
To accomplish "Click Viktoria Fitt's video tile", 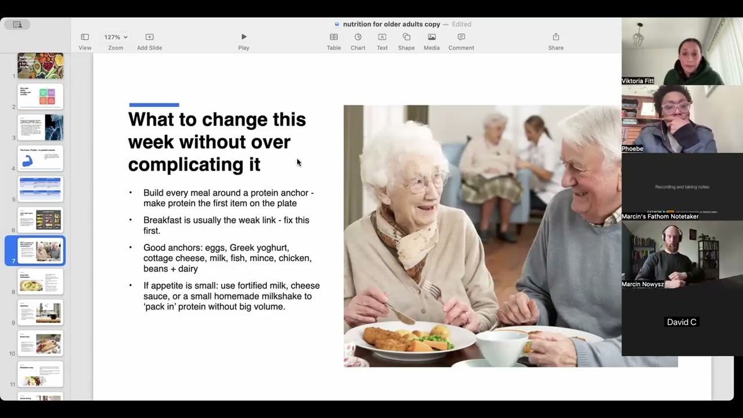I will click(682, 51).
